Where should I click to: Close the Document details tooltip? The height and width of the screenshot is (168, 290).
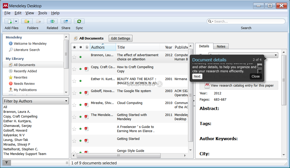(256, 76)
